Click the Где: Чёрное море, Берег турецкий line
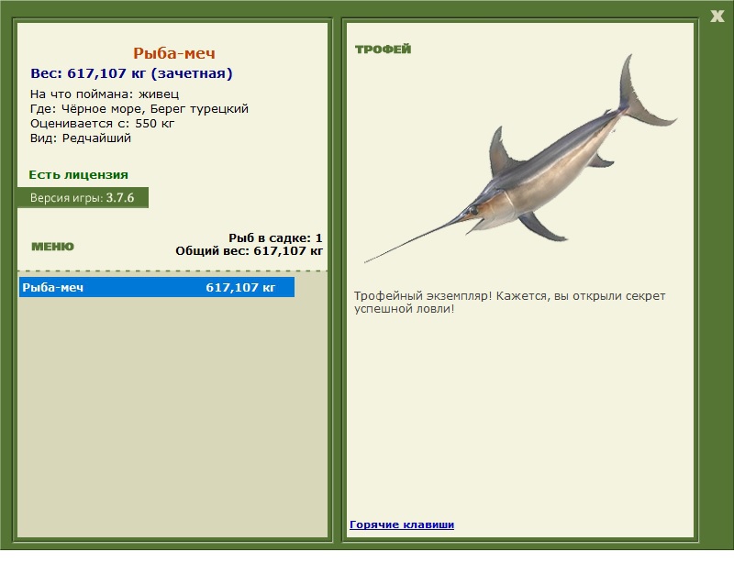Image resolution: width=734 pixels, height=563 pixels. (x=139, y=108)
